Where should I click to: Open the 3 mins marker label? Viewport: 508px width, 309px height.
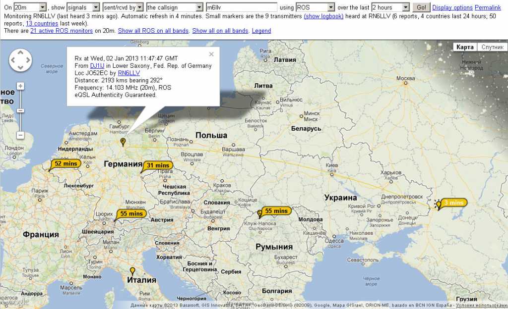(x=454, y=203)
